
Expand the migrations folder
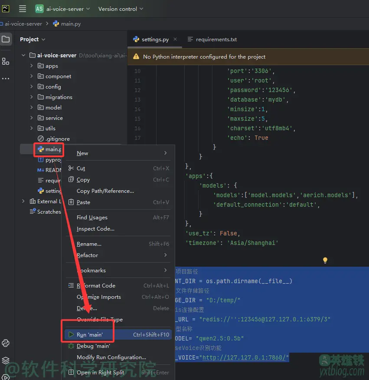[32, 97]
